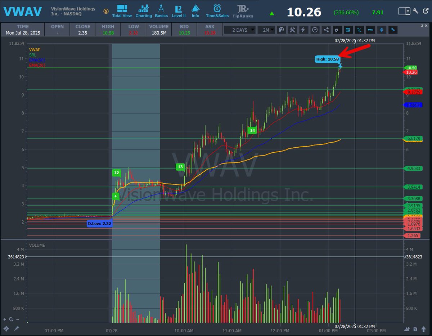Open the window layout dropdown arrow
Screen dimensions: 432x336
click(x=408, y=11)
